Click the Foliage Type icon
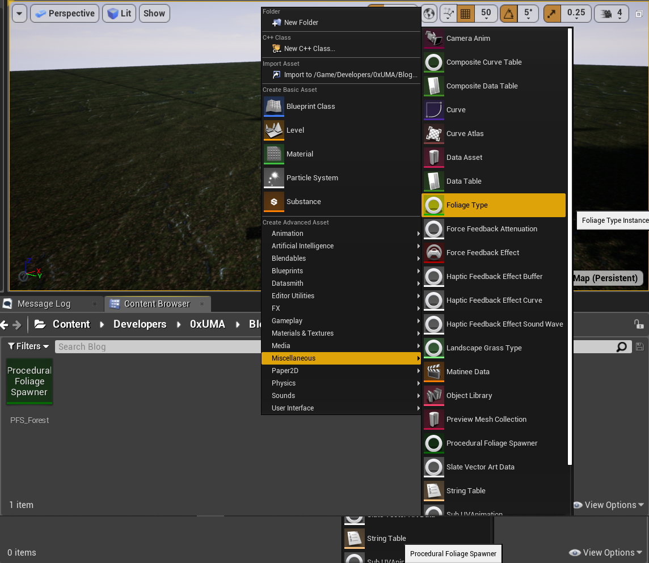The width and height of the screenshot is (649, 563). point(434,205)
